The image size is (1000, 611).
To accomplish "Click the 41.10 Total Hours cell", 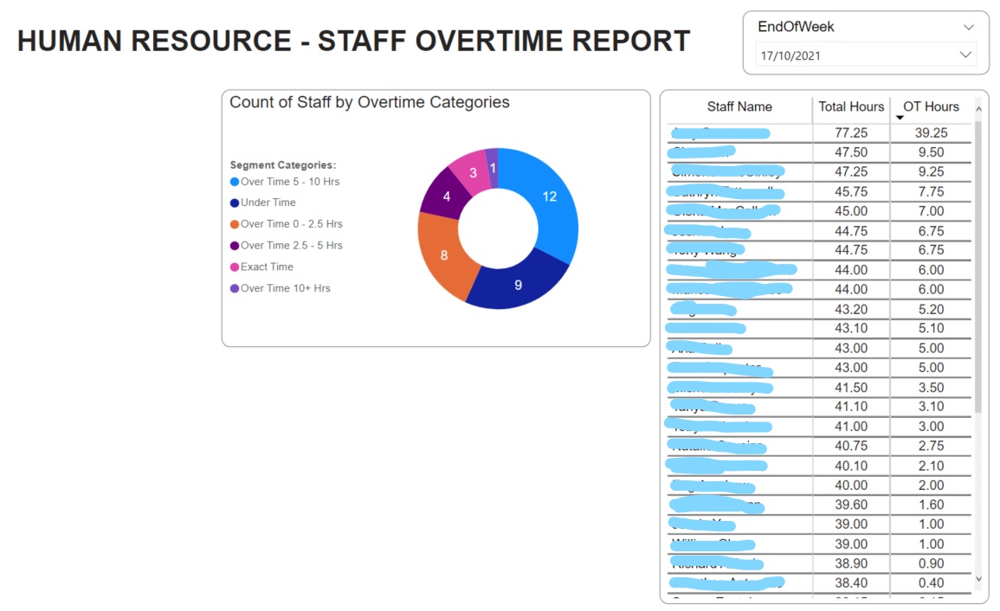I will pyautogui.click(x=851, y=407).
